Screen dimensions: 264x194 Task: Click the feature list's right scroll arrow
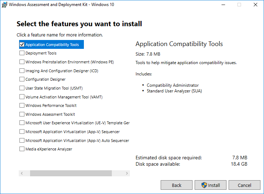[x=127, y=173]
